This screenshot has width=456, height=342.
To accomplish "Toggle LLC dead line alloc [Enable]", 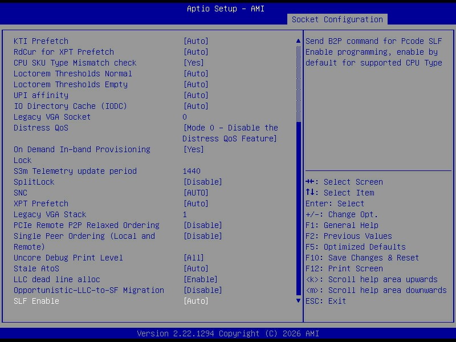I will pyautogui.click(x=201, y=279).
